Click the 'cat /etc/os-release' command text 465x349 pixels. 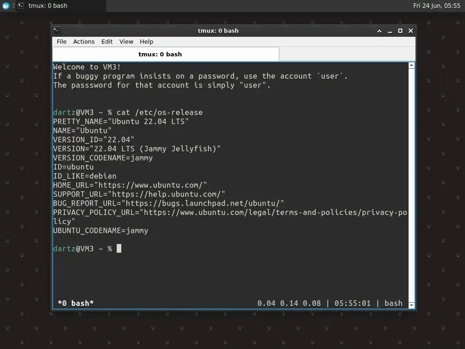[159, 113]
